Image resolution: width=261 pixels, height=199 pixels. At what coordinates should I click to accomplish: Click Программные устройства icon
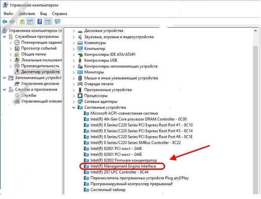(80, 90)
